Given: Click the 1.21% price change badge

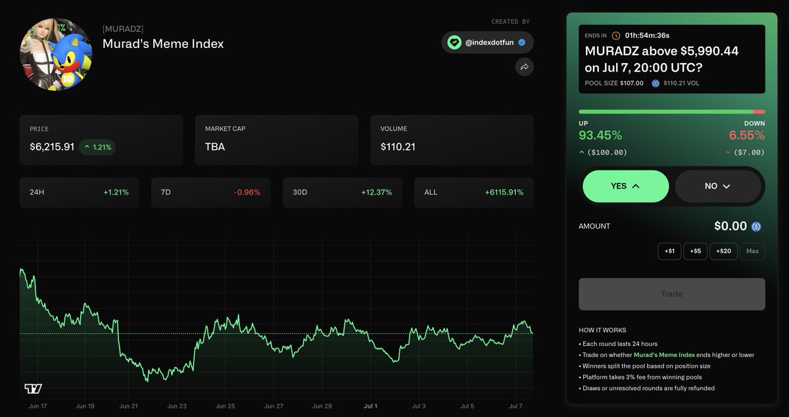Looking at the screenshot, I should click(97, 147).
